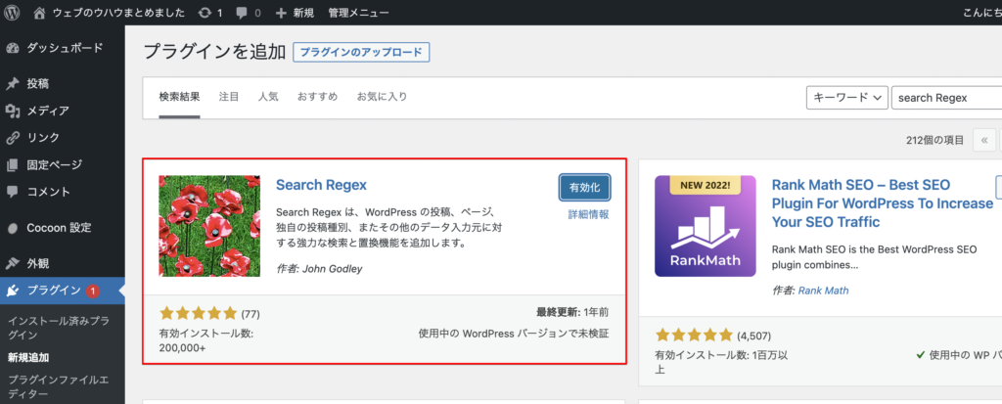Click the Search Regex poppy thumbnail

tap(209, 226)
